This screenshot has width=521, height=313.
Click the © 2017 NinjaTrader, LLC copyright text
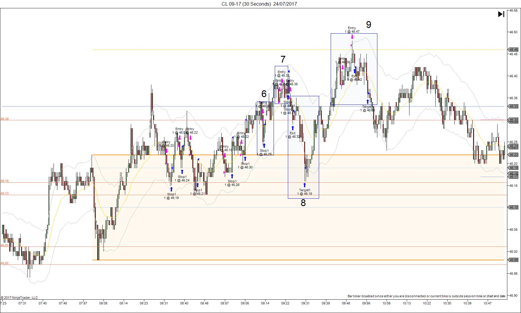tap(19, 298)
